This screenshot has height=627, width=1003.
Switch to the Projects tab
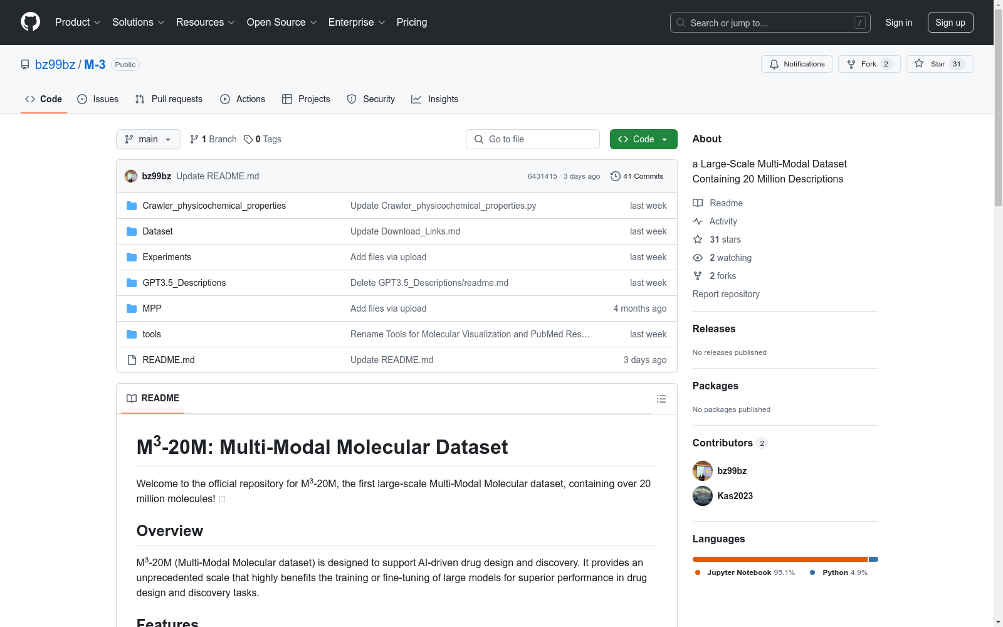(x=306, y=99)
